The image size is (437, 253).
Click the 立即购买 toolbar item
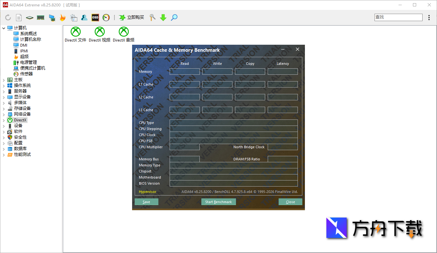(x=131, y=18)
